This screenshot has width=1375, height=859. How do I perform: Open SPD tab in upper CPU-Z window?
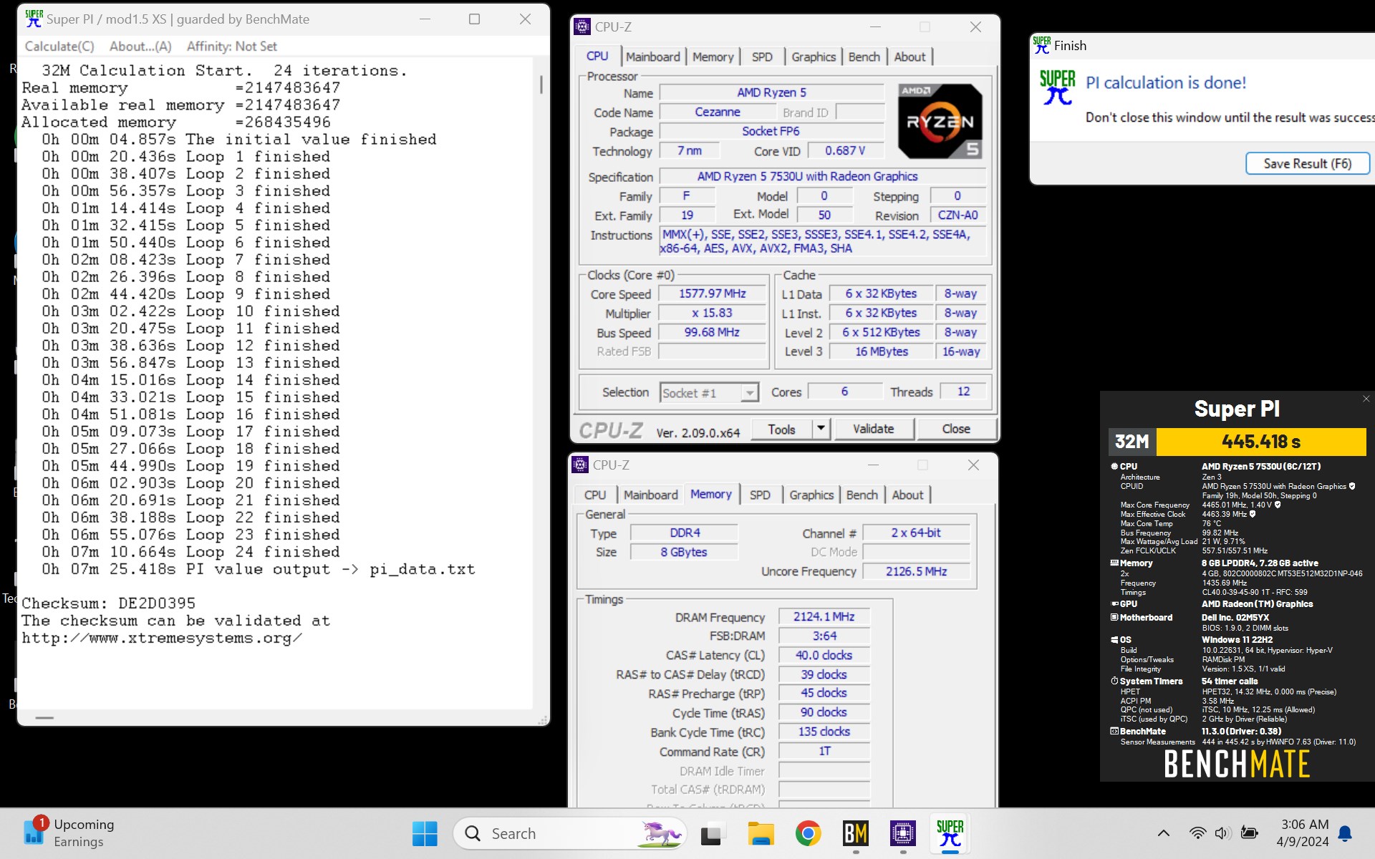coord(762,57)
